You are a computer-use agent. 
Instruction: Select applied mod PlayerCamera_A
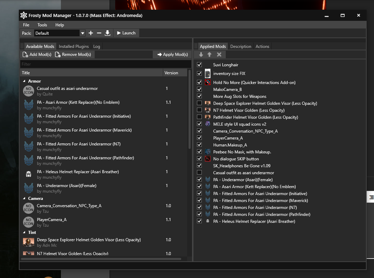point(228,138)
